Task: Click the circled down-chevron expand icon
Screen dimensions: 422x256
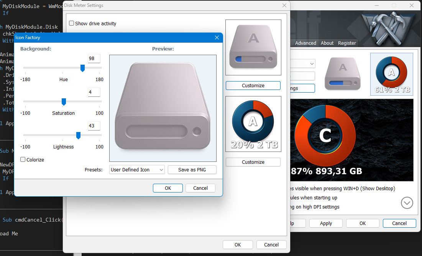Action: coord(407,202)
